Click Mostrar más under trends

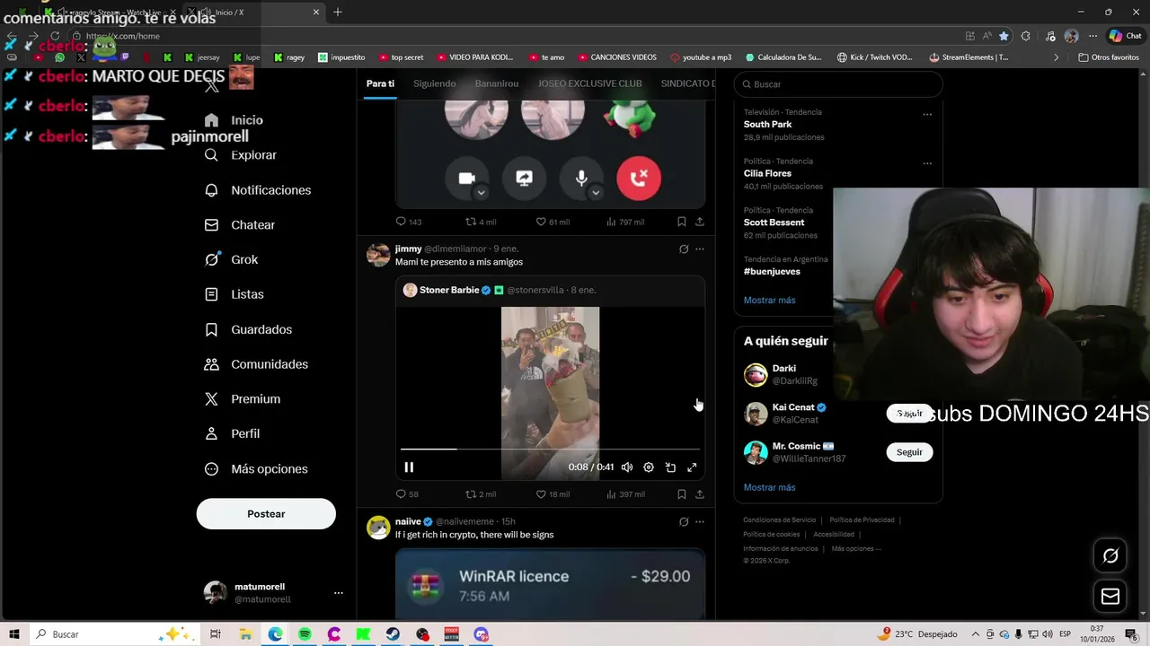[769, 301]
